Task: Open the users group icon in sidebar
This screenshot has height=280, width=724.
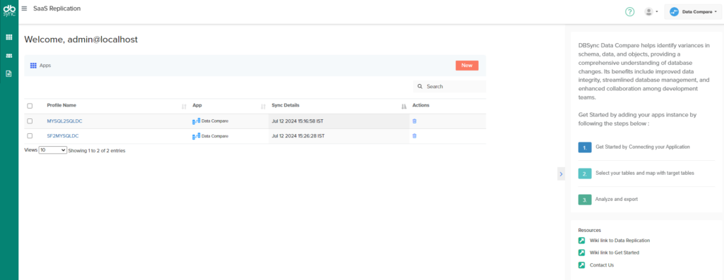Action: pos(8,55)
